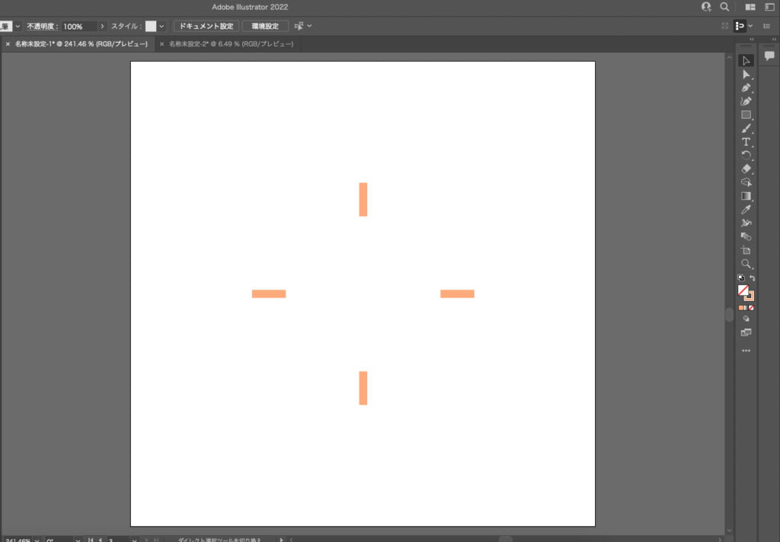
Task: Switch to the 名称未設定-2 document tab
Action: tap(230, 44)
